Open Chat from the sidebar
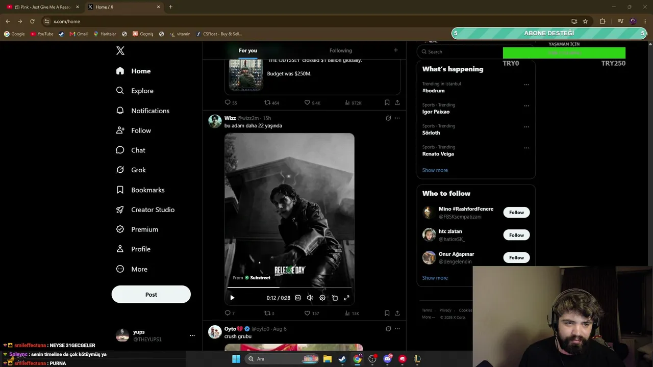The width and height of the screenshot is (653, 367). (131, 150)
